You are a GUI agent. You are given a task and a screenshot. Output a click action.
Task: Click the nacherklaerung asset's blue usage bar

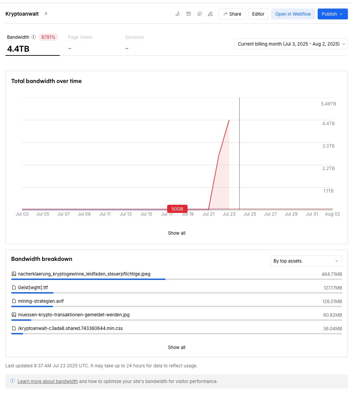(88, 279)
